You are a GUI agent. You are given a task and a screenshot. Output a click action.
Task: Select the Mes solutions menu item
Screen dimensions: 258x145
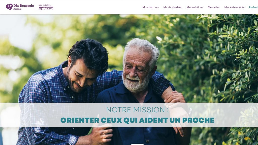[195, 7]
